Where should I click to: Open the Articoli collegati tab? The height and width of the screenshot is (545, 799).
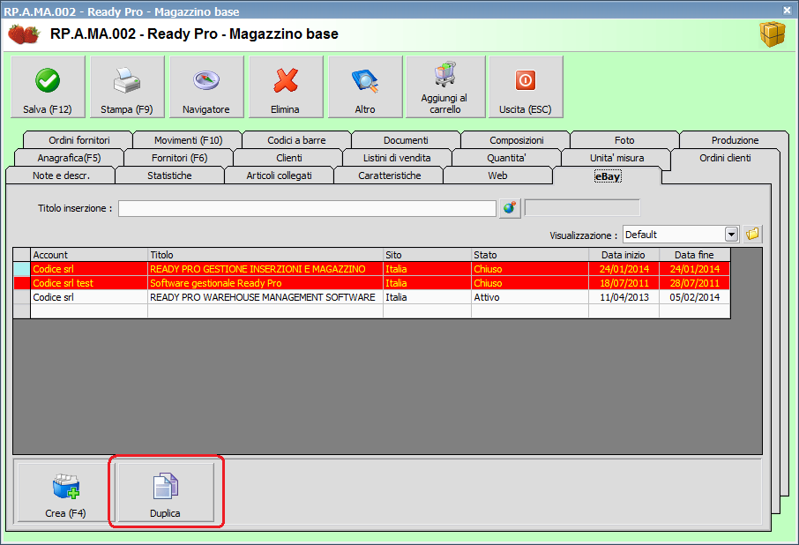(x=279, y=175)
